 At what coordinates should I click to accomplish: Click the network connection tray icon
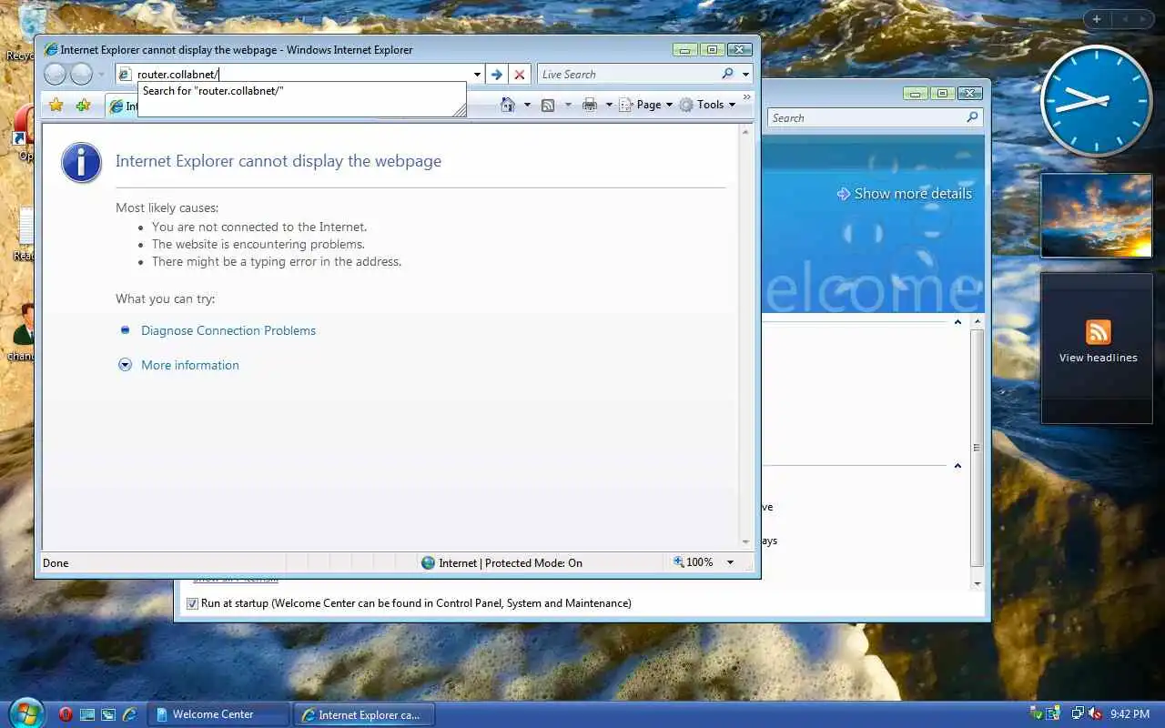[x=1078, y=714]
